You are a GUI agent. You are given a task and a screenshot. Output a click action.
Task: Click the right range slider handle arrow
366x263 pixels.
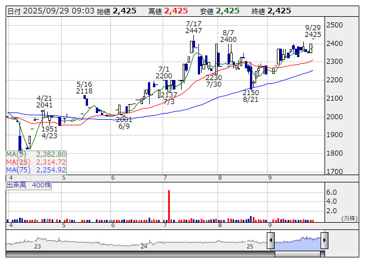pyautogui.click(x=325, y=240)
